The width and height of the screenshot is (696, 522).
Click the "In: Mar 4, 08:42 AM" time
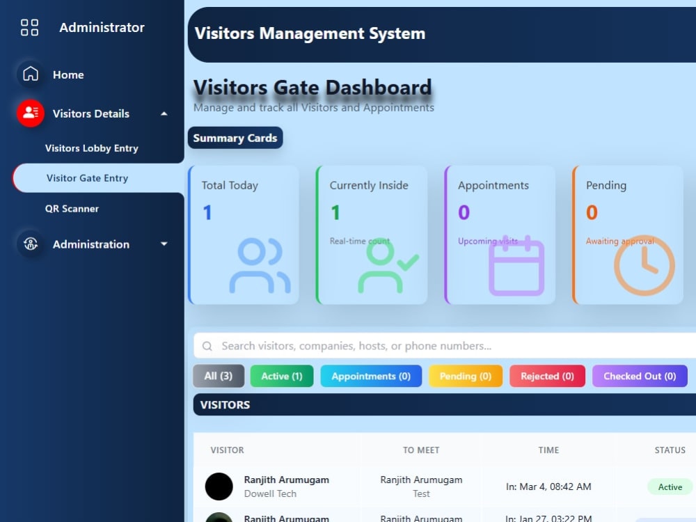548,487
